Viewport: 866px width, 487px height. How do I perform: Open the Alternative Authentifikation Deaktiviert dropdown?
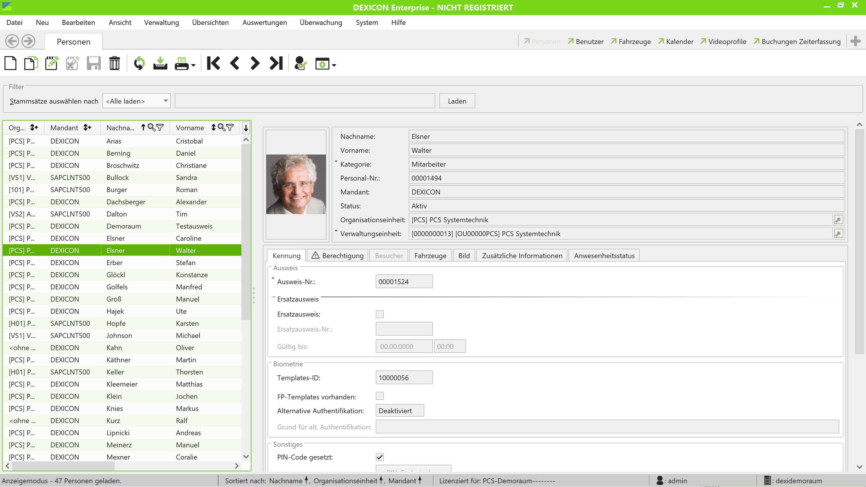pos(399,411)
